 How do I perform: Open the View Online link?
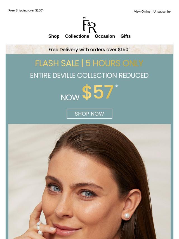click(142, 11)
